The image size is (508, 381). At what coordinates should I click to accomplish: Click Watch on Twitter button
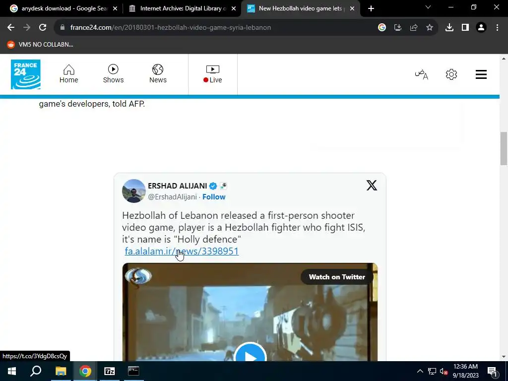coord(337,277)
